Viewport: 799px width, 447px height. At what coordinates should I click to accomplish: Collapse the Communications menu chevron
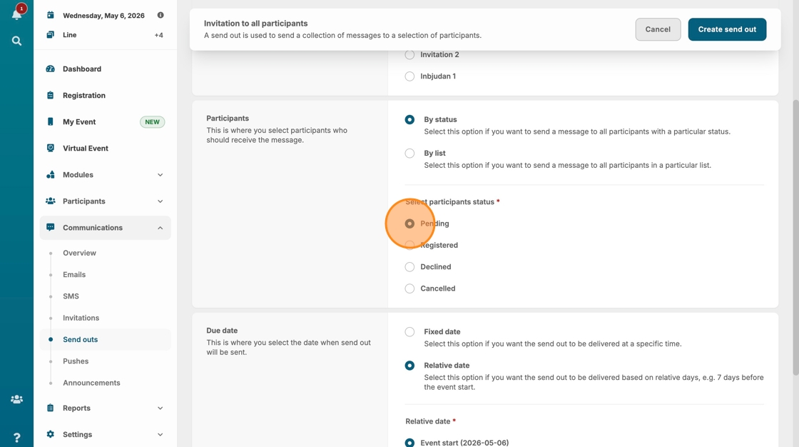(x=160, y=228)
